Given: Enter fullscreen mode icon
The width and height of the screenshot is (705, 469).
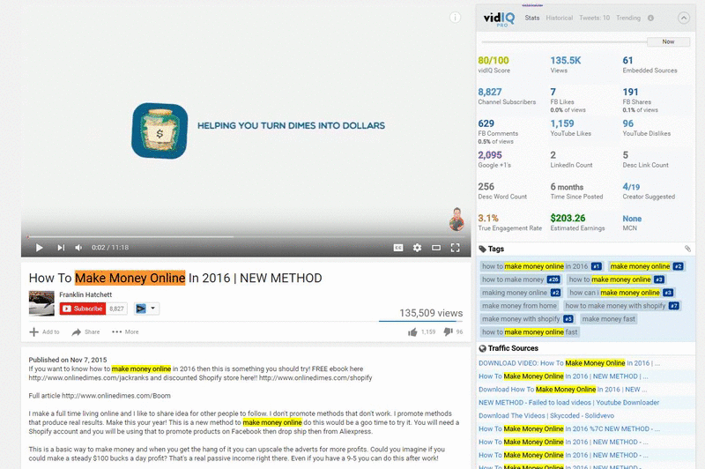Looking at the screenshot, I should point(455,248).
